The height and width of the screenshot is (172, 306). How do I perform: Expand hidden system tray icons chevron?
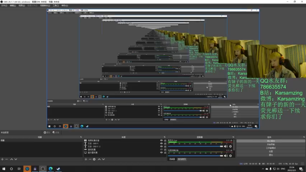click(263, 169)
